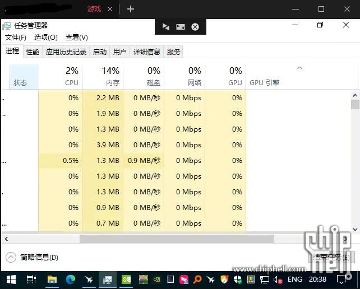Open the 文件(F) menu
The height and width of the screenshot is (289, 360).
(16, 38)
